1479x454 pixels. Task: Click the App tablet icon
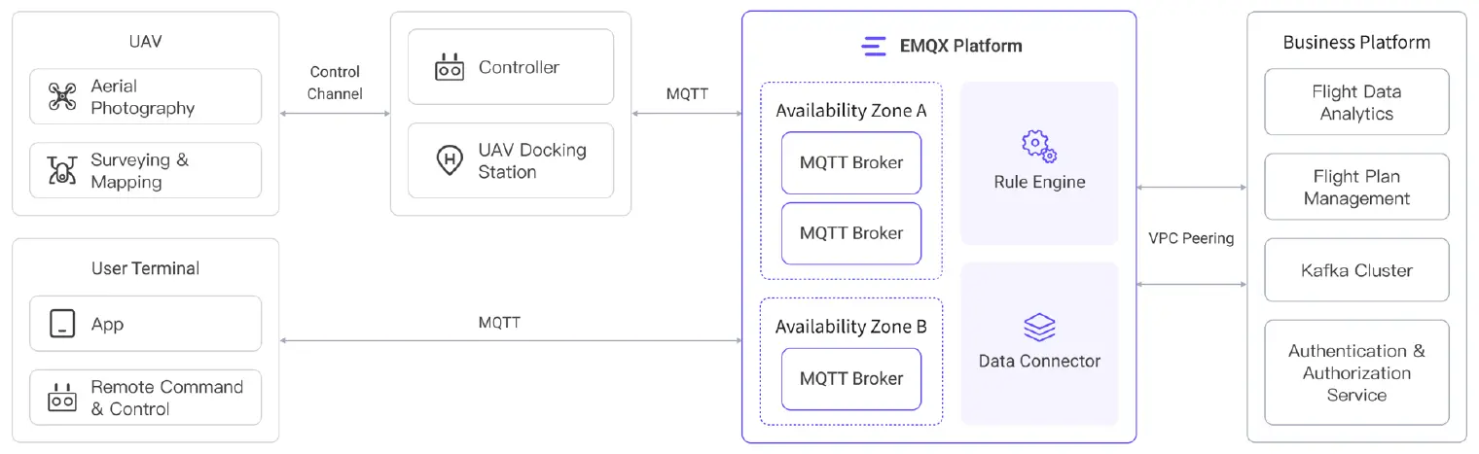pyautogui.click(x=62, y=324)
